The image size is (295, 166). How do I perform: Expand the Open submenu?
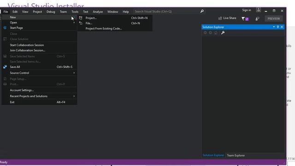pyautogui.click(x=39, y=23)
